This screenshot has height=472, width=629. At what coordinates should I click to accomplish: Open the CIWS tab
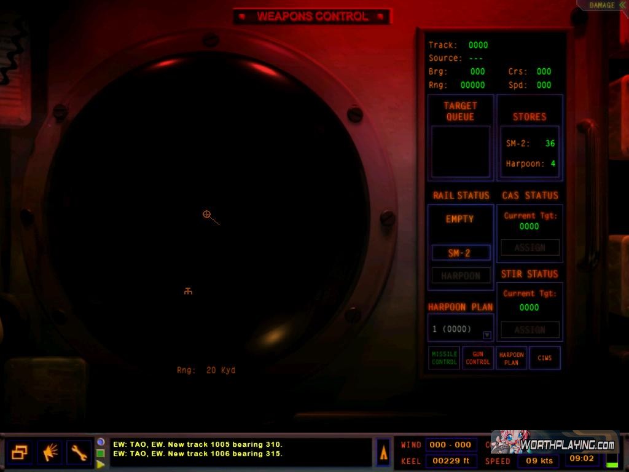pyautogui.click(x=545, y=358)
